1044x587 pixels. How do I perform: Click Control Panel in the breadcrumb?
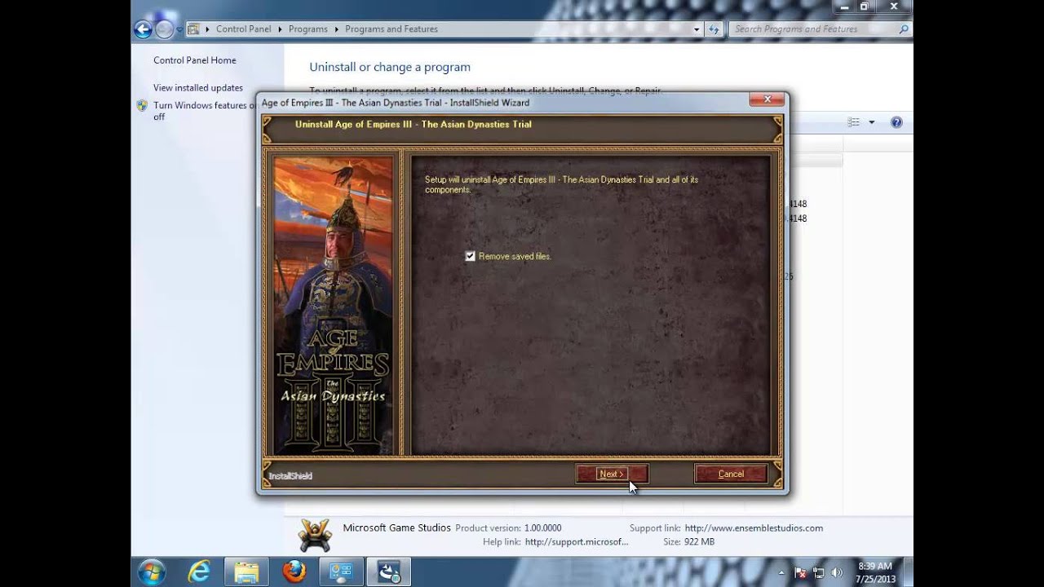[x=243, y=29]
